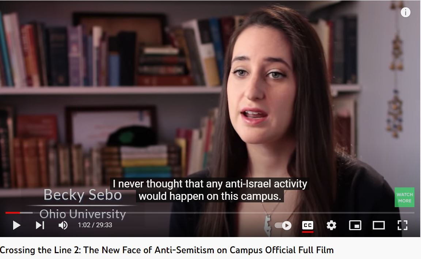This screenshot has width=421, height=259.
Task: Click the Becky Sebo name overlay
Action: tap(83, 195)
